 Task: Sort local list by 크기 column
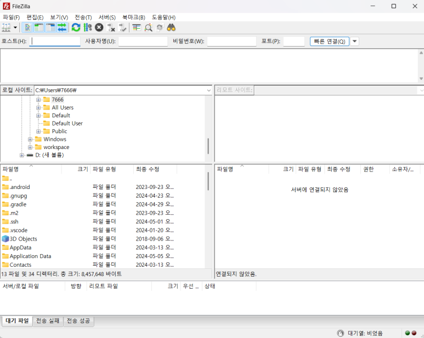[x=76, y=169]
